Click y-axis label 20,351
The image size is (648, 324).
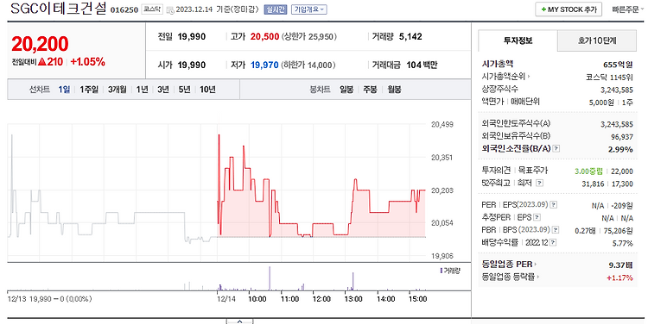click(x=442, y=158)
